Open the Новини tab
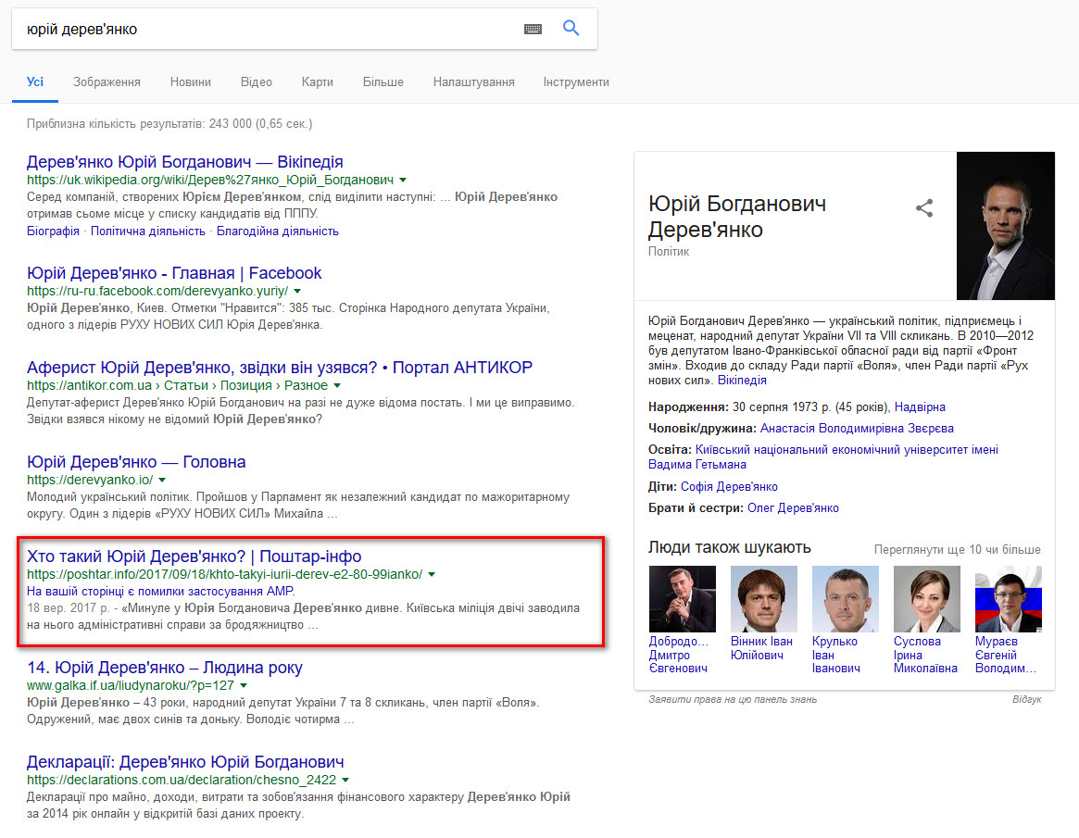Image resolution: width=1079 pixels, height=838 pixels. click(x=191, y=81)
